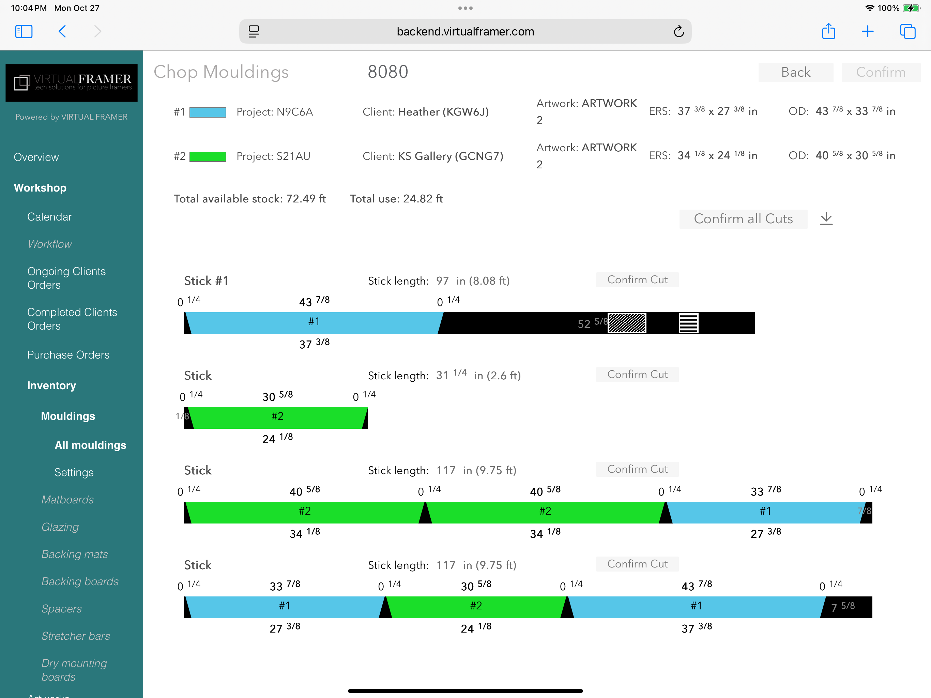Image resolution: width=931 pixels, height=698 pixels.
Task: Click the download cuts arrow icon
Action: coord(826,218)
